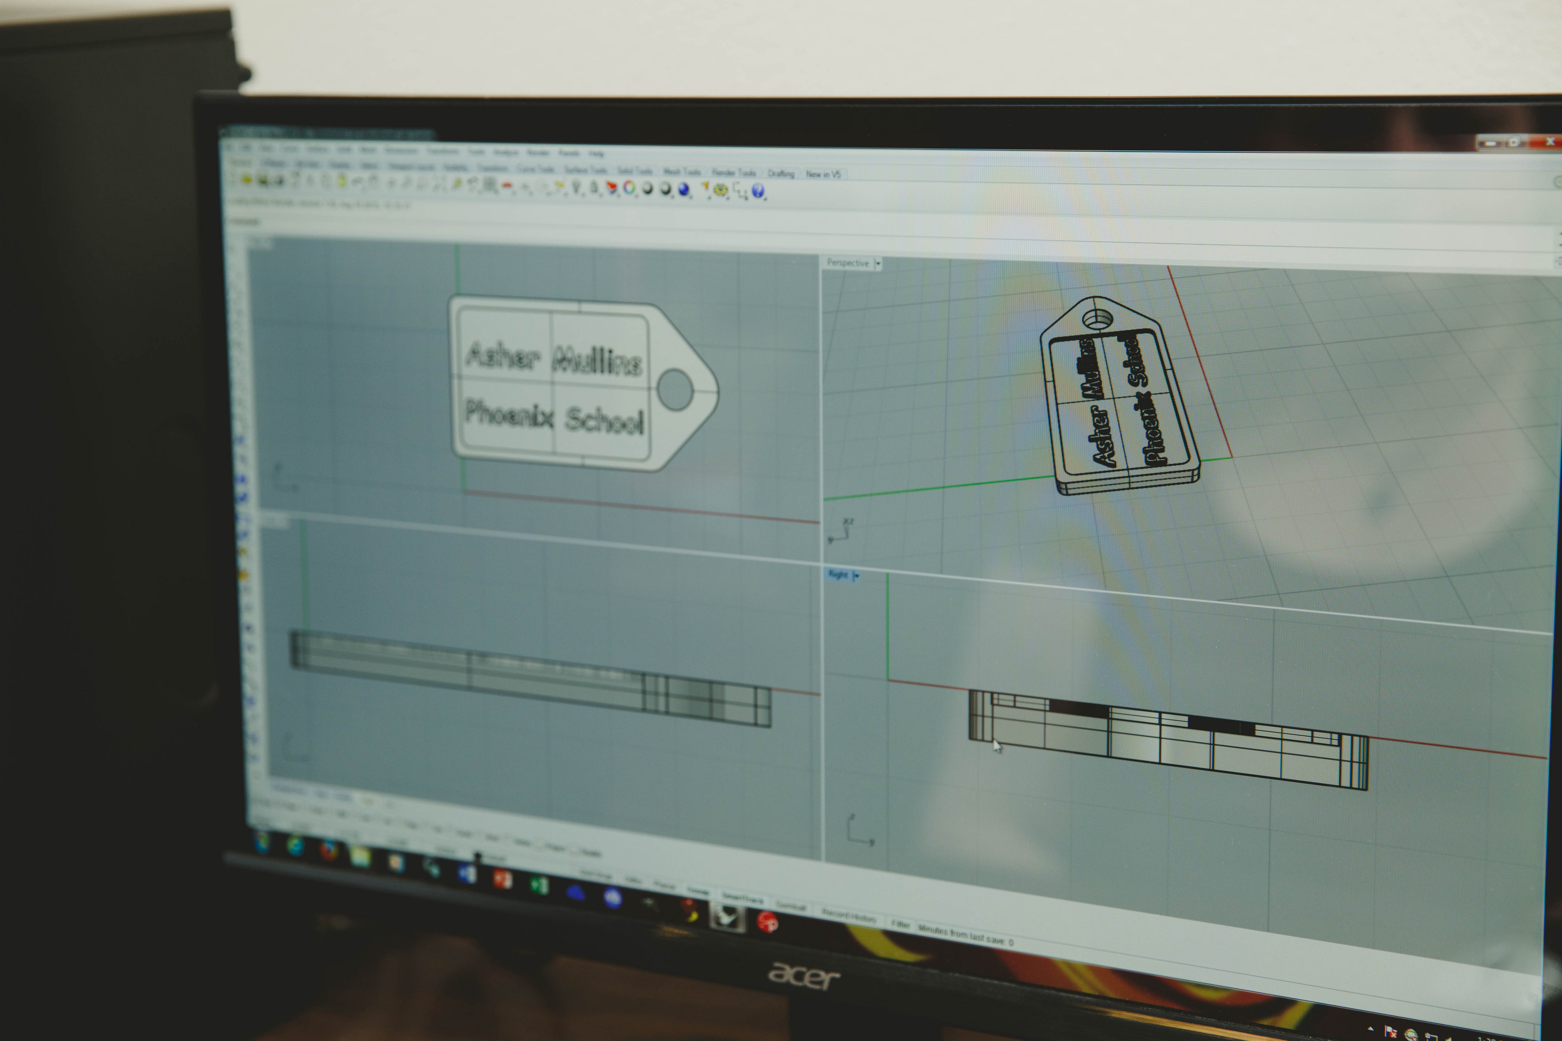Toggle Osnap in the status bar

point(698,891)
